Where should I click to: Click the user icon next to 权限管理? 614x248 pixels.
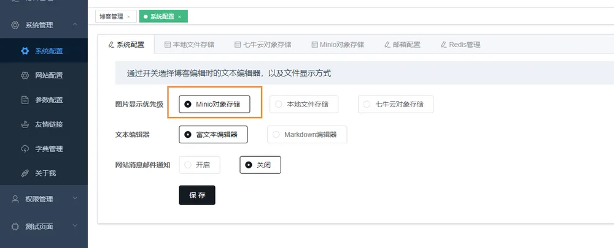coord(15,199)
